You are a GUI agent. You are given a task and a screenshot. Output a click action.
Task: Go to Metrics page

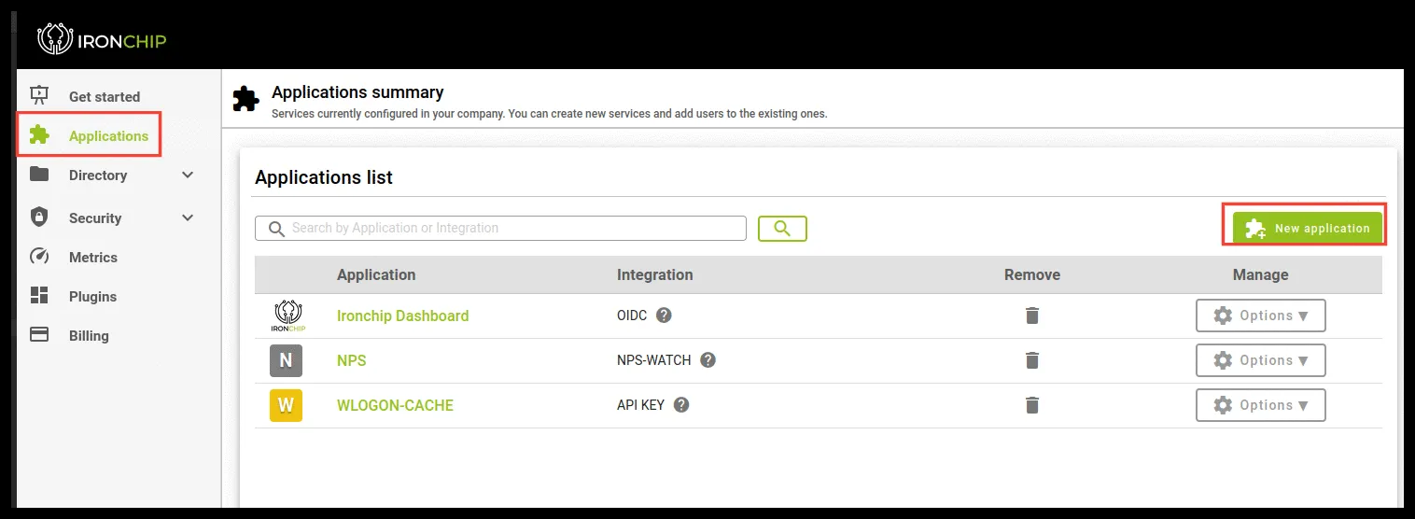click(x=93, y=257)
